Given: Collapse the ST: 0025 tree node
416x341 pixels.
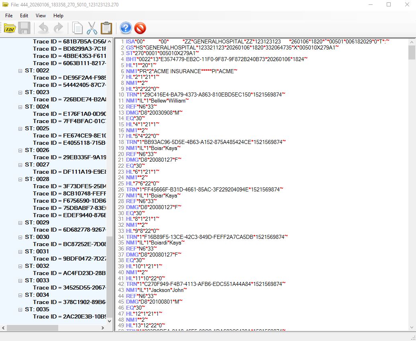Looking at the screenshot, I should 20,129.
